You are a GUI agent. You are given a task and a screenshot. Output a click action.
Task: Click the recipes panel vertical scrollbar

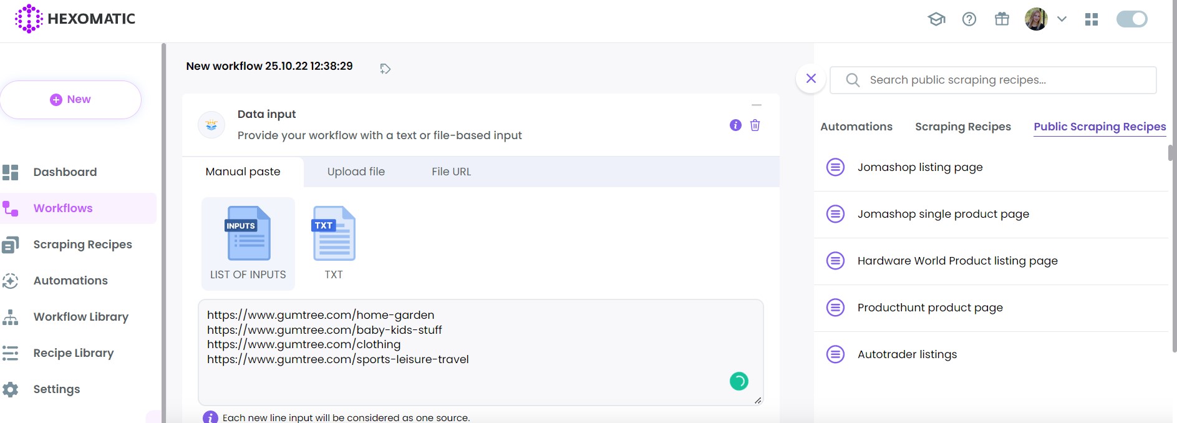pos(1171,153)
